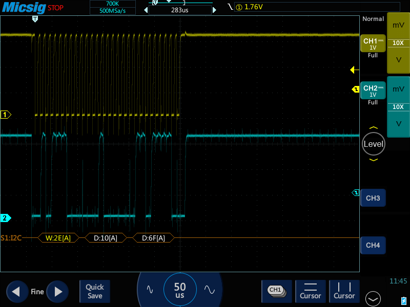Tap the trigger position T marker

(x=35, y=19)
